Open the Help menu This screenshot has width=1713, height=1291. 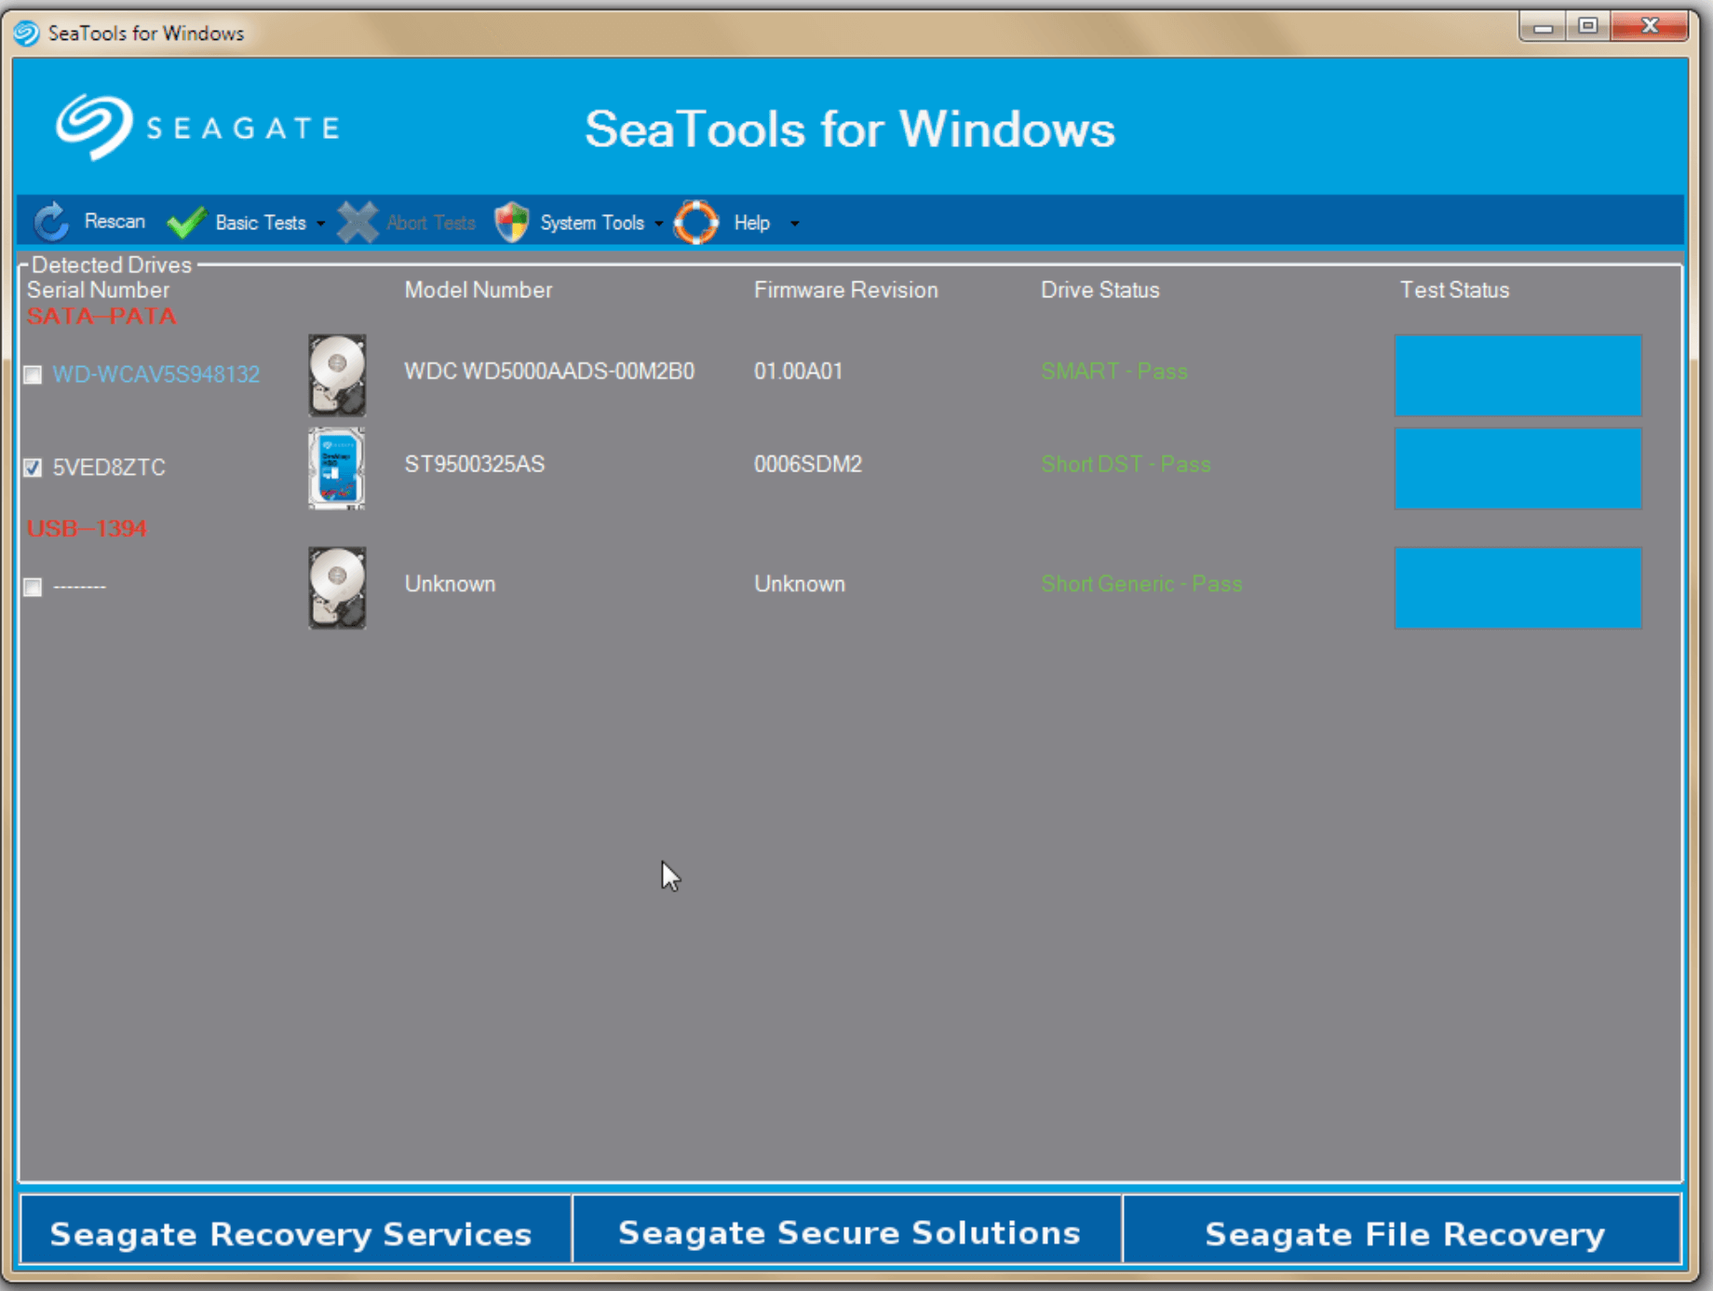point(752,222)
